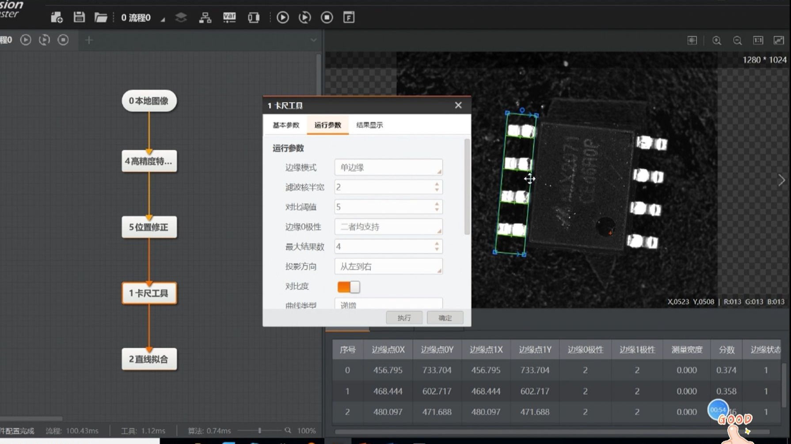
Task: Start continuous solution execution
Action: coord(305,17)
